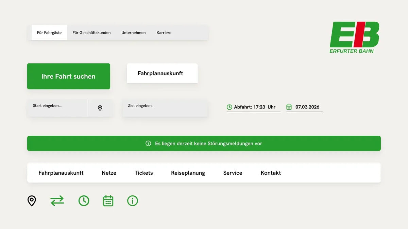
Task: Click the large green calendar icon
Action: [108, 201]
